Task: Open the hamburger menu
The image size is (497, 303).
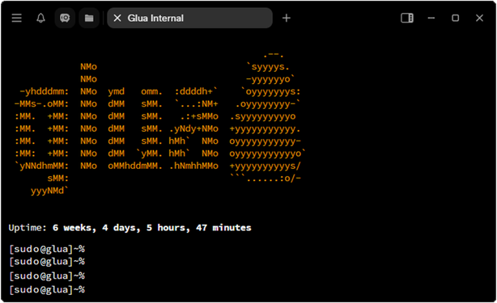Action: coord(17,18)
